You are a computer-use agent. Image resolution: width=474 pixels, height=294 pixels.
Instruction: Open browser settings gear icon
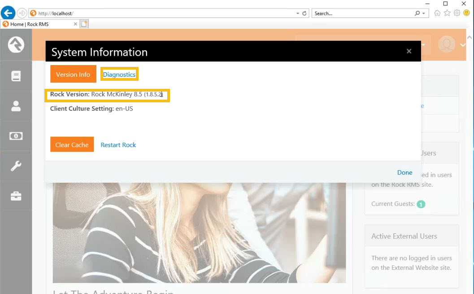(457, 13)
